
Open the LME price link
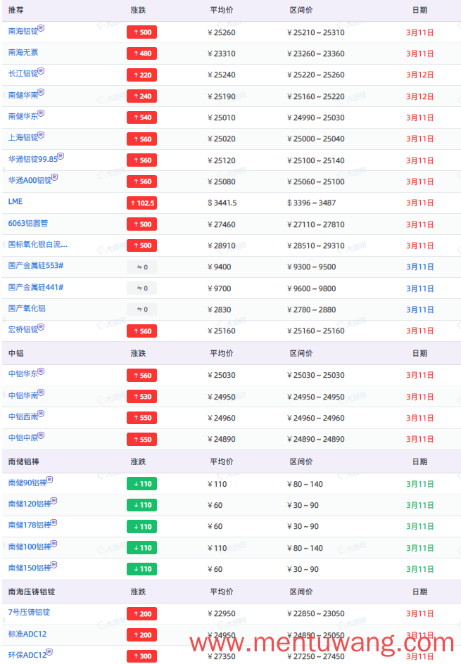[x=15, y=202]
